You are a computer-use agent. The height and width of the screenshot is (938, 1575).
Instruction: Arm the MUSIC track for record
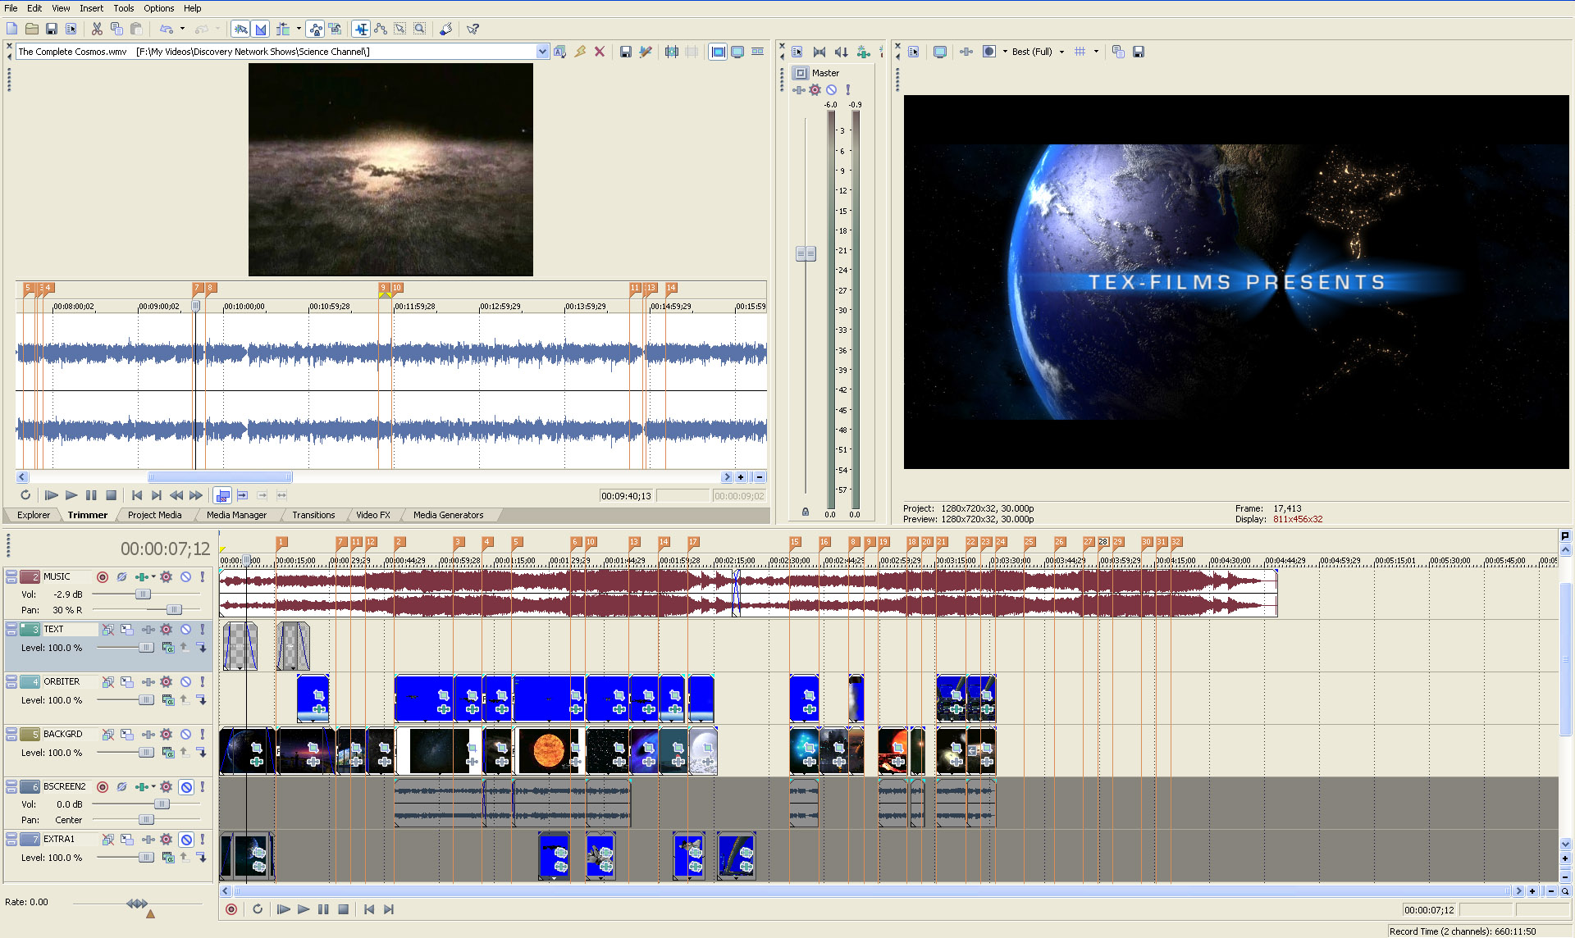click(x=103, y=577)
